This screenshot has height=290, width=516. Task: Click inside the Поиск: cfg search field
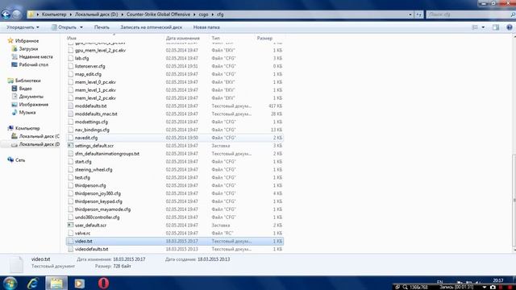468,14
